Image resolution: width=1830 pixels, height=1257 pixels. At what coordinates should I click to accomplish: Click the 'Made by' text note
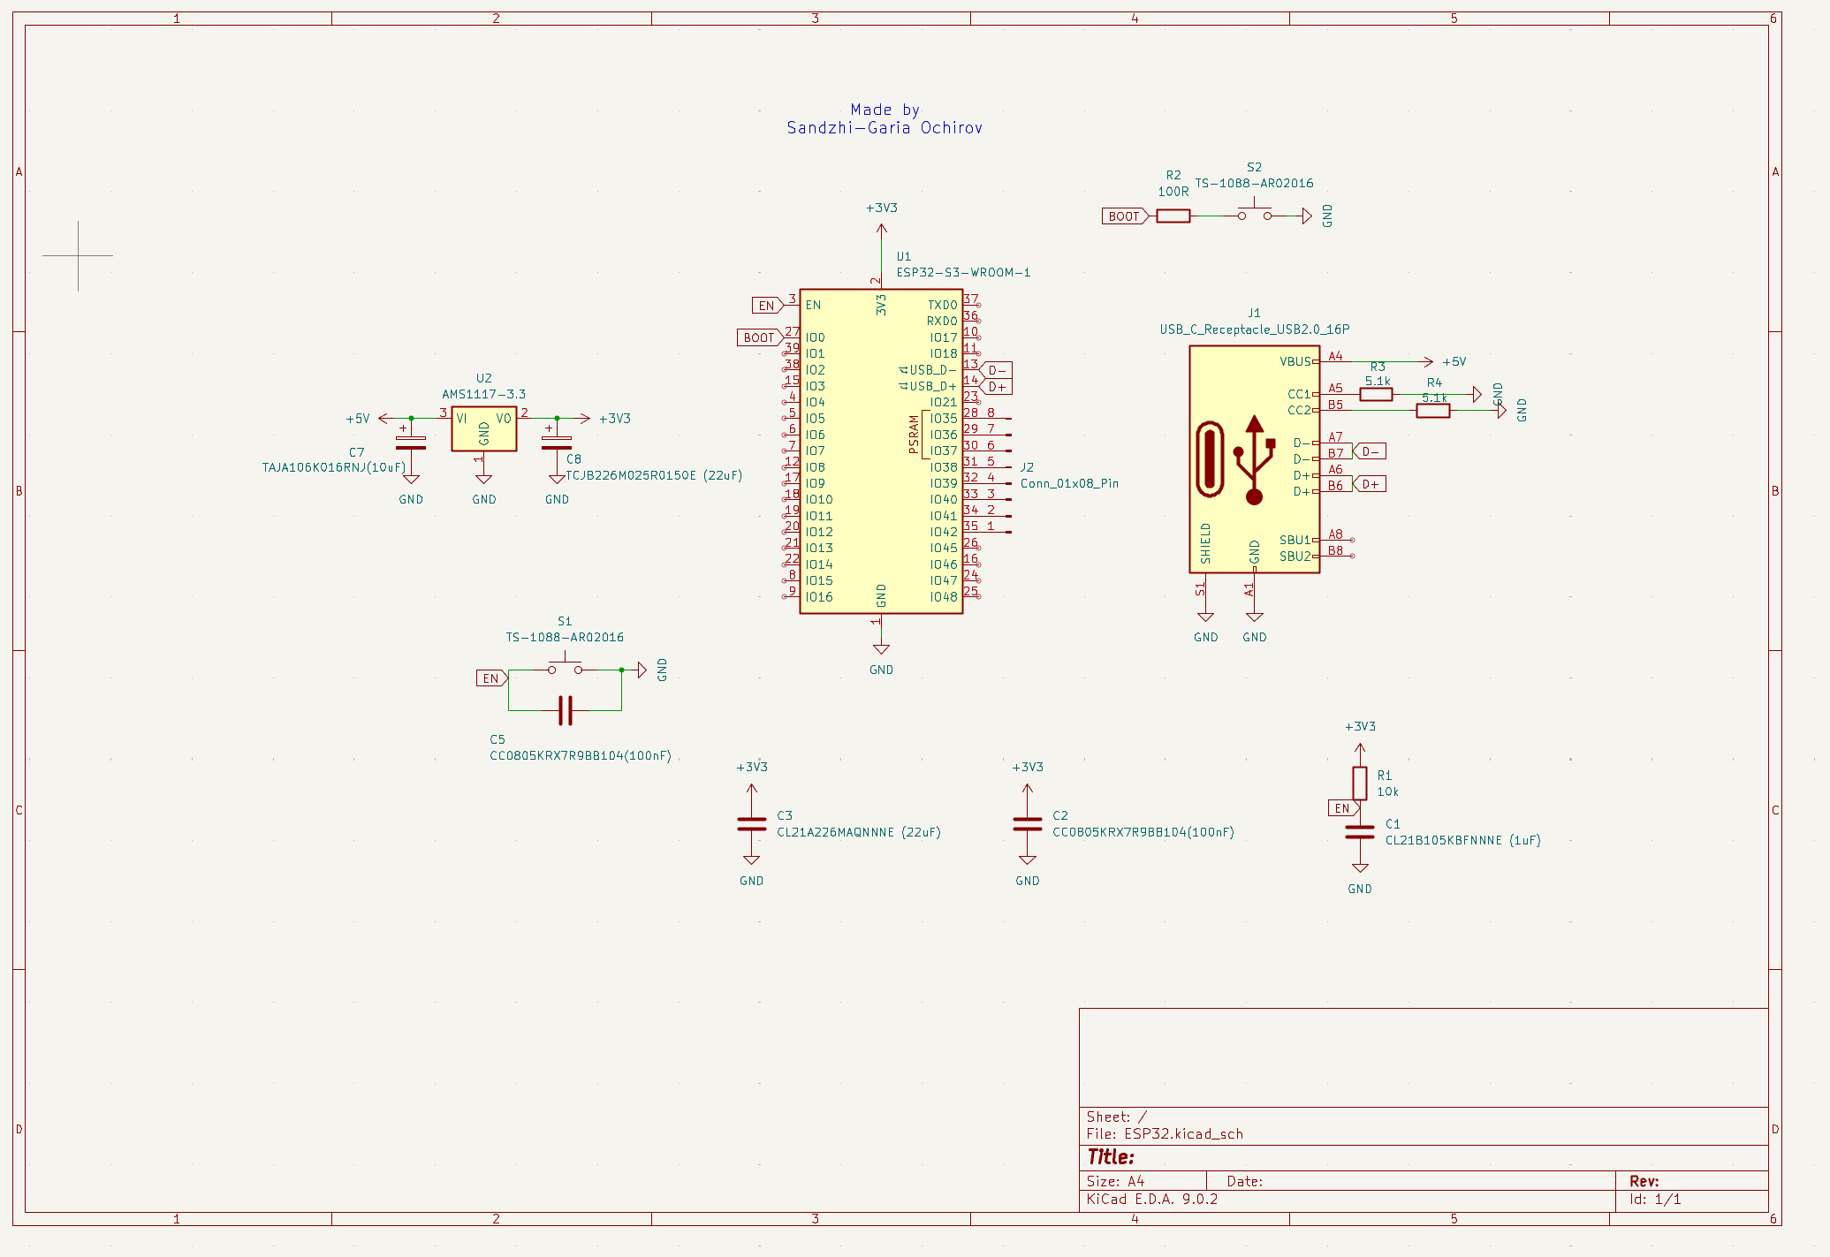pos(885,110)
